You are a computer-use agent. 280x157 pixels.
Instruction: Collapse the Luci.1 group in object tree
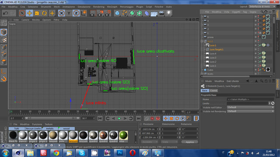(202, 41)
